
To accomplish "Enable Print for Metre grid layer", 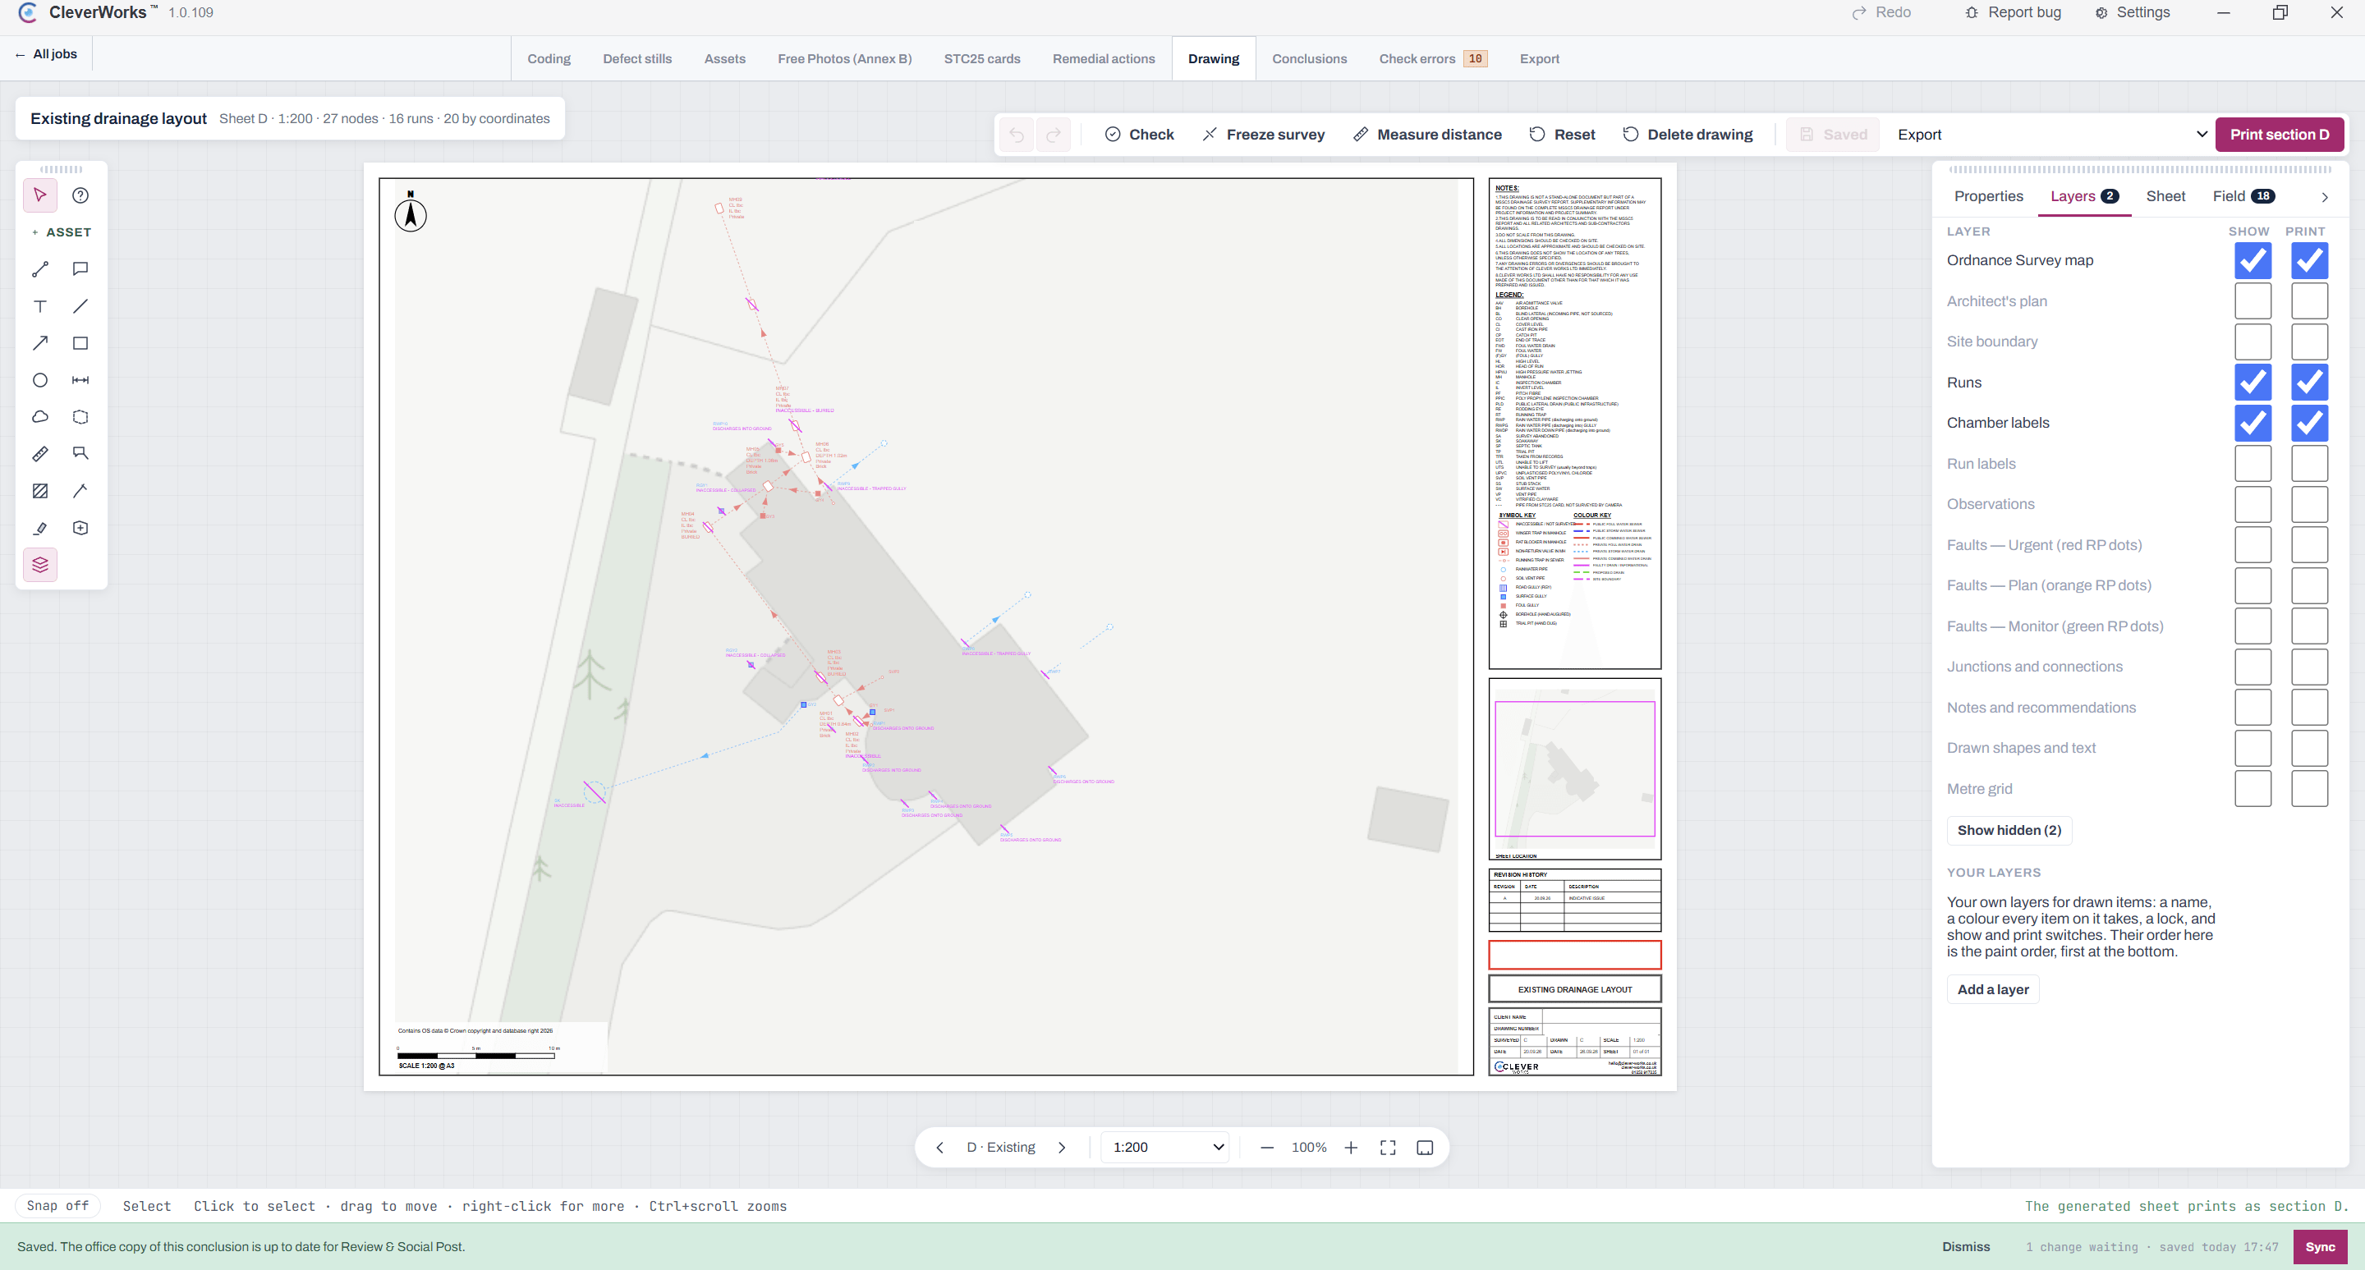I will click(2309, 788).
